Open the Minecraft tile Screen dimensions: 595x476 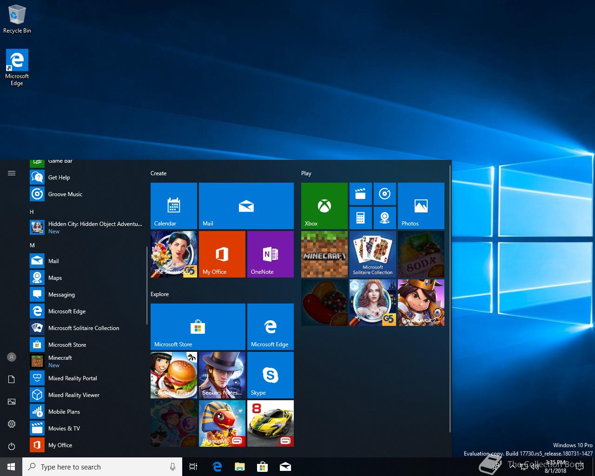click(324, 254)
